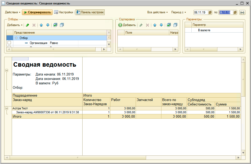
Task: Click the Сформировать button
Action: pos(37,12)
